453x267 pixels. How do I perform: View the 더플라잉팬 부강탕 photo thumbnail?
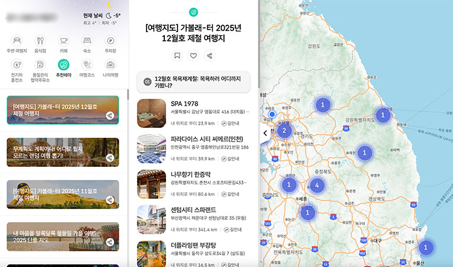152,254
